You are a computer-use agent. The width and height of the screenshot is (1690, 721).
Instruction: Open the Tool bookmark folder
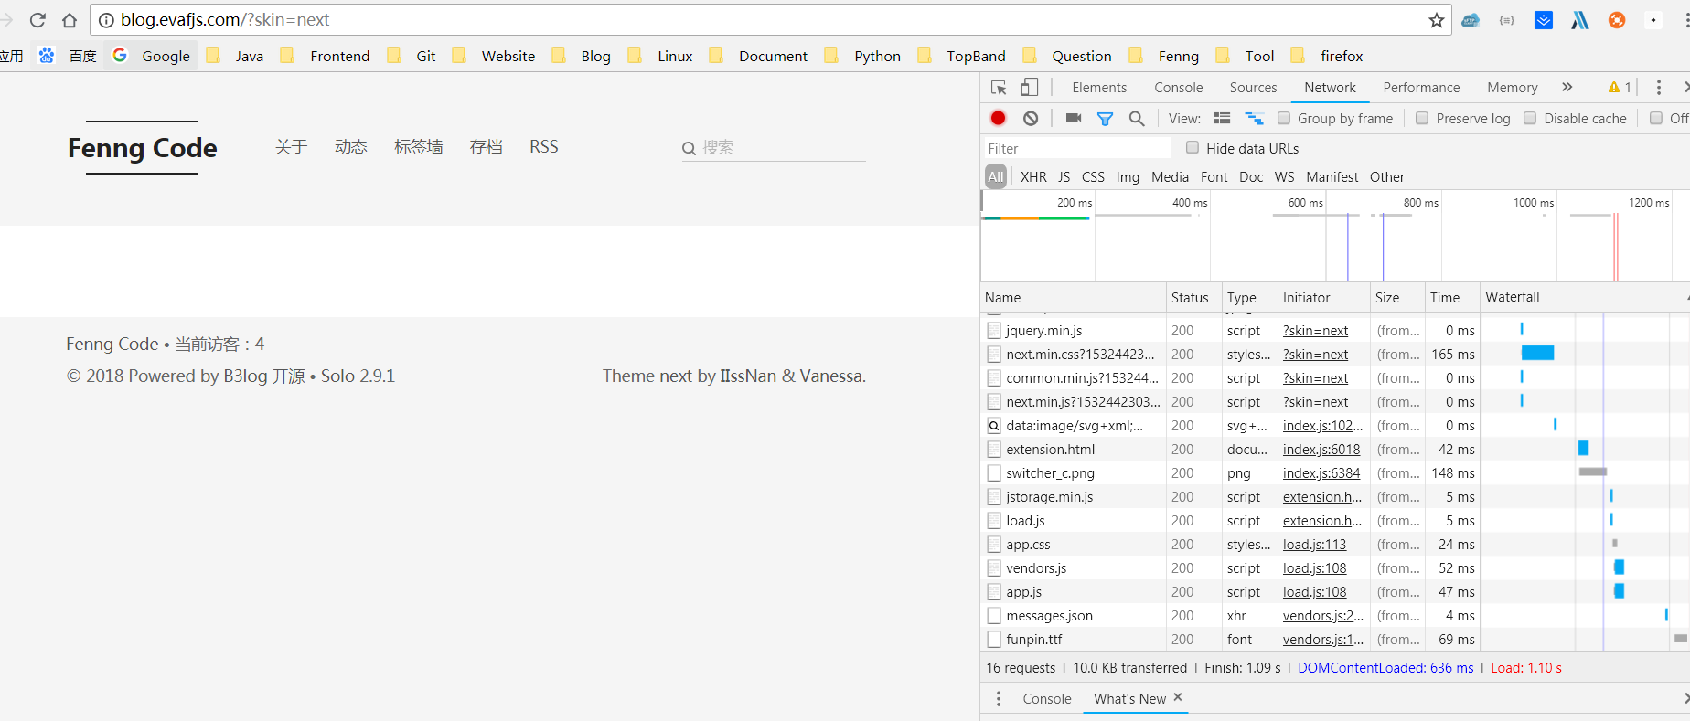(1245, 56)
